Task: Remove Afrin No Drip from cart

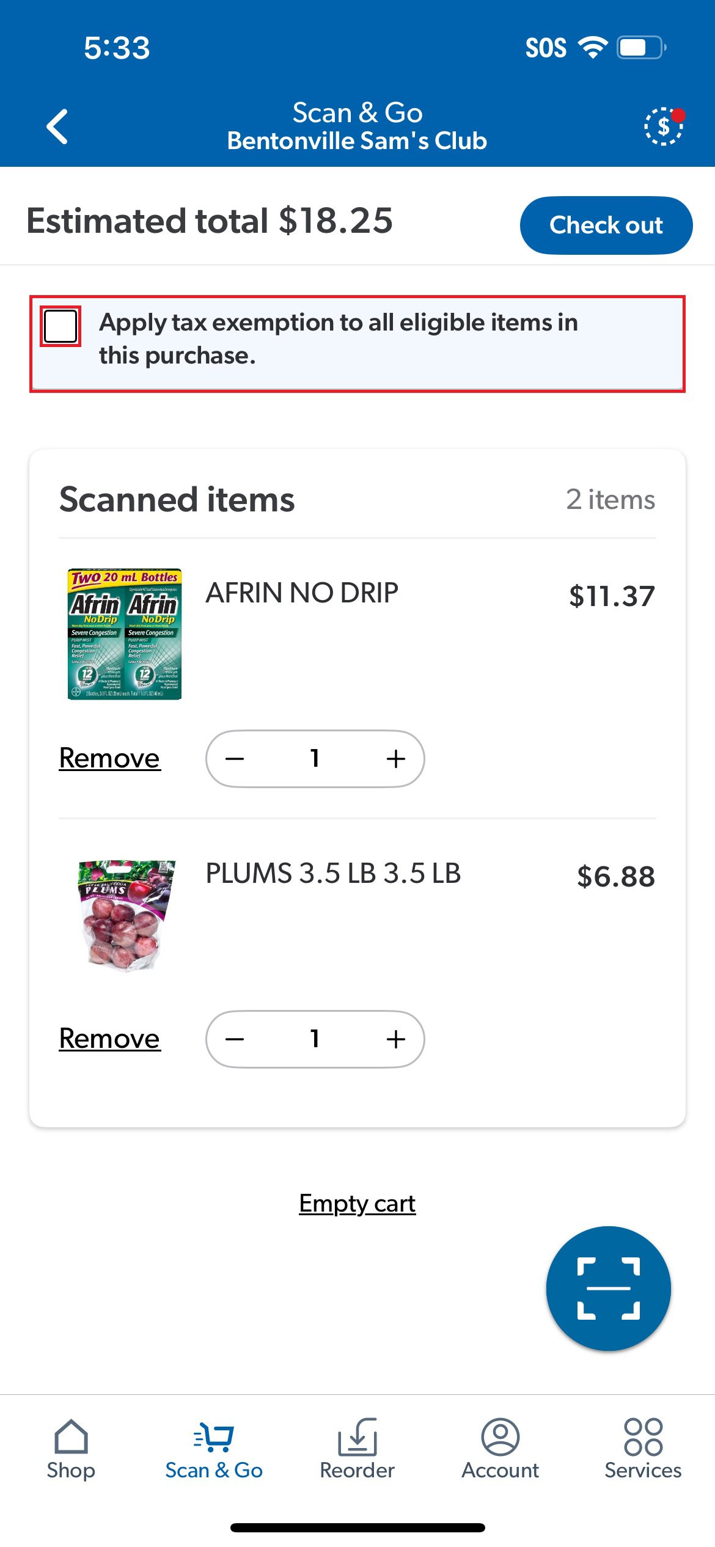Action: coord(109,758)
